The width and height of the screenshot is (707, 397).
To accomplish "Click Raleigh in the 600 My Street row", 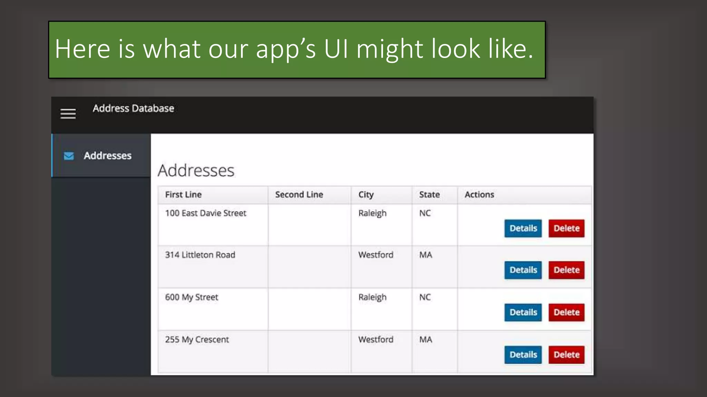I will click(x=372, y=298).
